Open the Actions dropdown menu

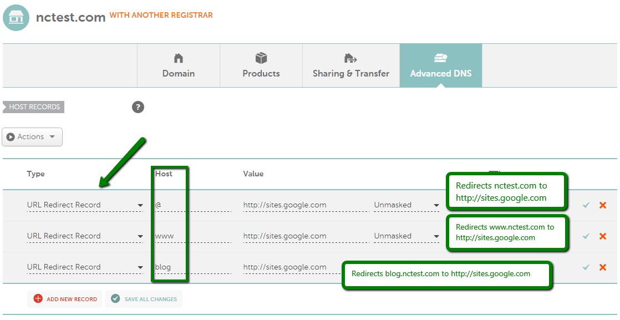click(32, 137)
